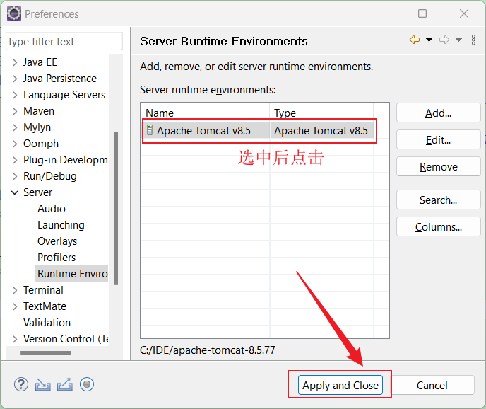
Task: Open the view menu three-dots icon
Action: point(473,40)
